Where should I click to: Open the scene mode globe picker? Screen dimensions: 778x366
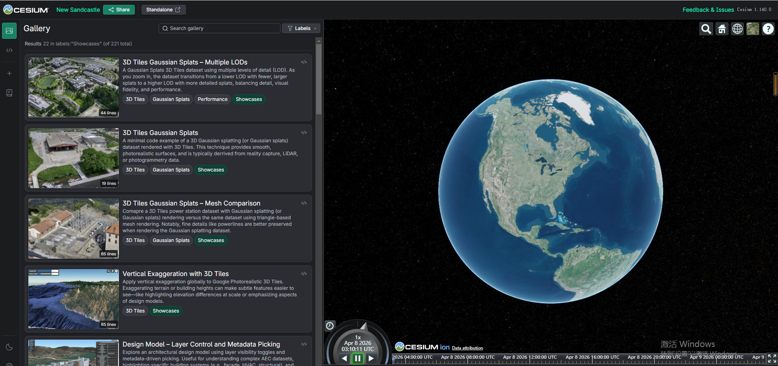click(x=737, y=29)
